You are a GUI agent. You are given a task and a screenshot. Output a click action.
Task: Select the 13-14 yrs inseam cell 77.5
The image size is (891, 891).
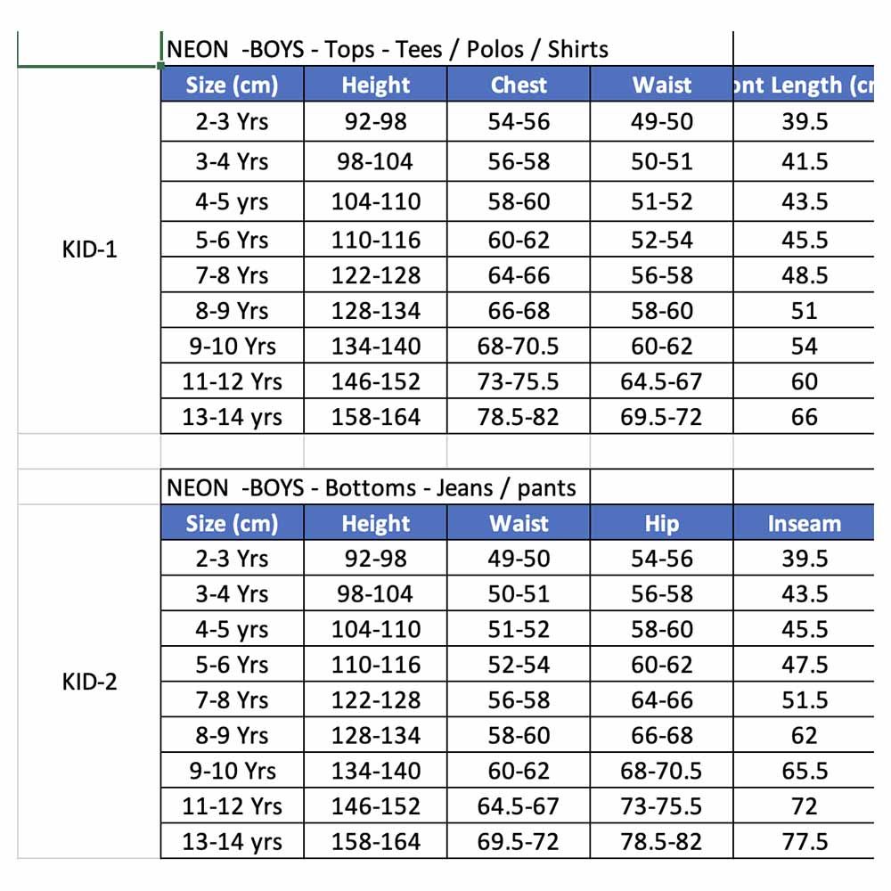(x=804, y=841)
